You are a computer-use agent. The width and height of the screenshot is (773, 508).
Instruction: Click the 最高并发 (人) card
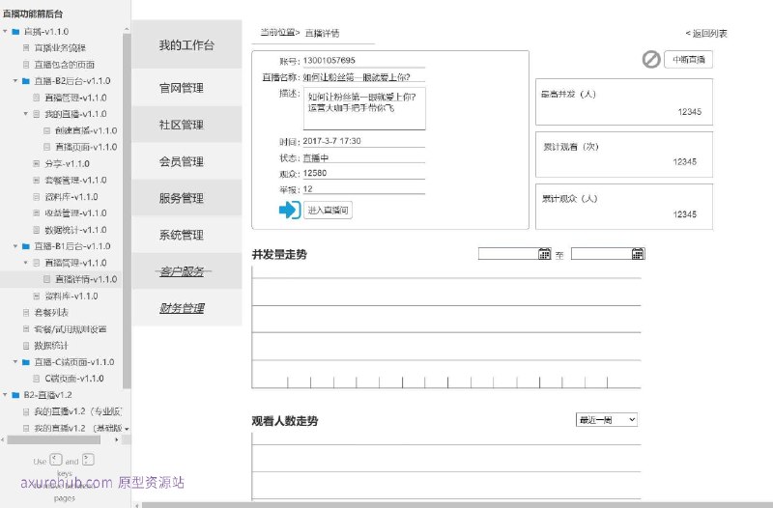point(624,102)
